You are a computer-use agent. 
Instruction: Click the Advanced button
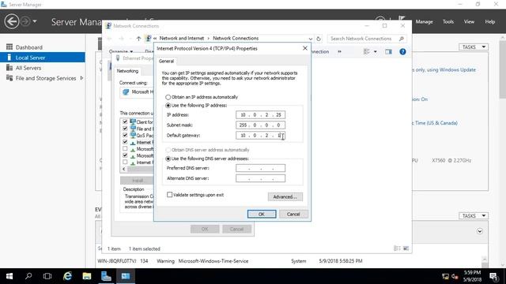pos(285,196)
